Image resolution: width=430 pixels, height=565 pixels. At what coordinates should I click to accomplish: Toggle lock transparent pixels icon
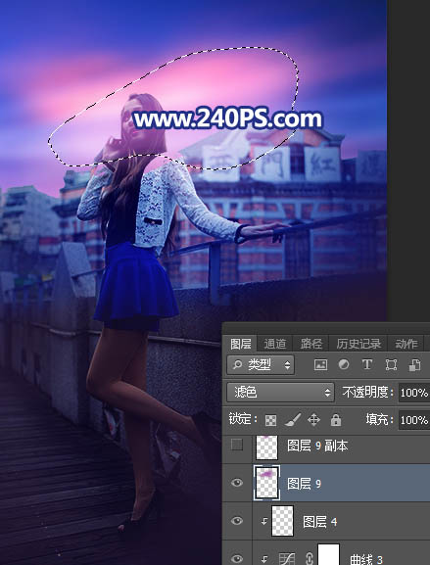(x=270, y=420)
